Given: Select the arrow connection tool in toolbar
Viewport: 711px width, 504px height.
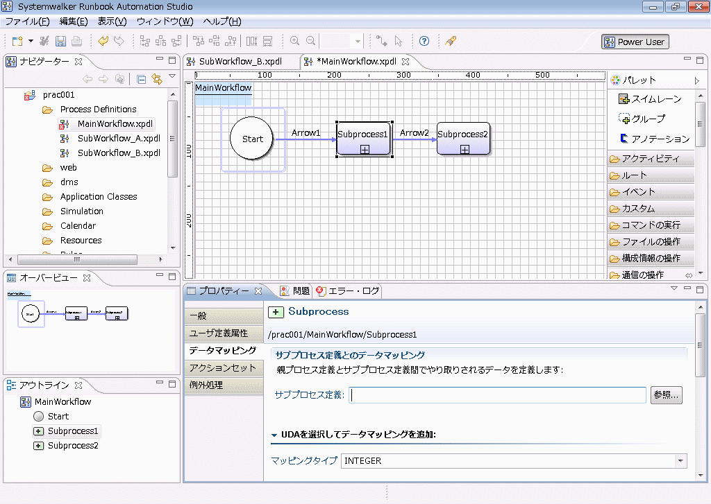Looking at the screenshot, I should (382, 41).
